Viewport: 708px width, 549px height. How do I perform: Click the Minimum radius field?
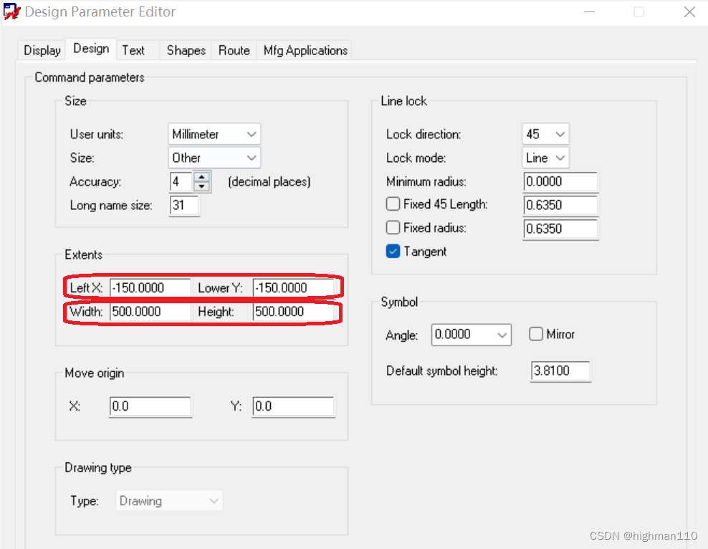(560, 181)
